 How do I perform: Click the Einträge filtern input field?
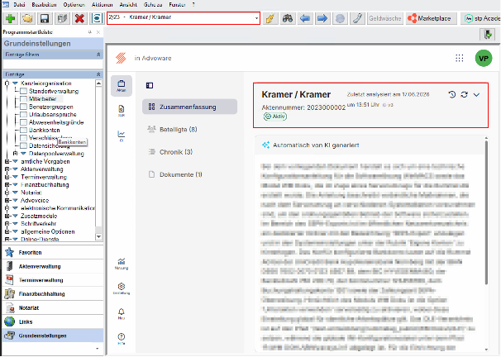(x=53, y=64)
